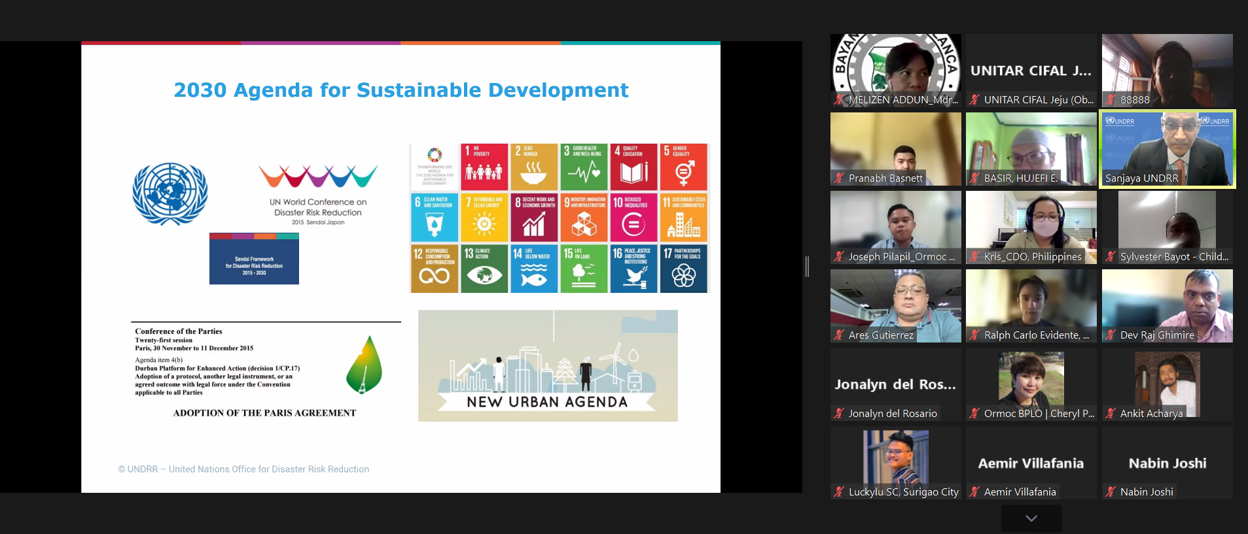Click muted mic icon beside Aemir Villafania name label
Screen dimensions: 1248x534
click(974, 492)
